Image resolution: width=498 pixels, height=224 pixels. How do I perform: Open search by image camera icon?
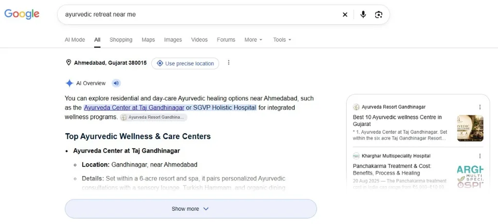[x=378, y=15]
